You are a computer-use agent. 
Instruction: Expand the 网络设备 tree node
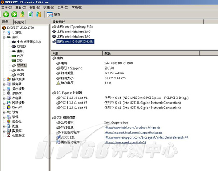pos(4,103)
